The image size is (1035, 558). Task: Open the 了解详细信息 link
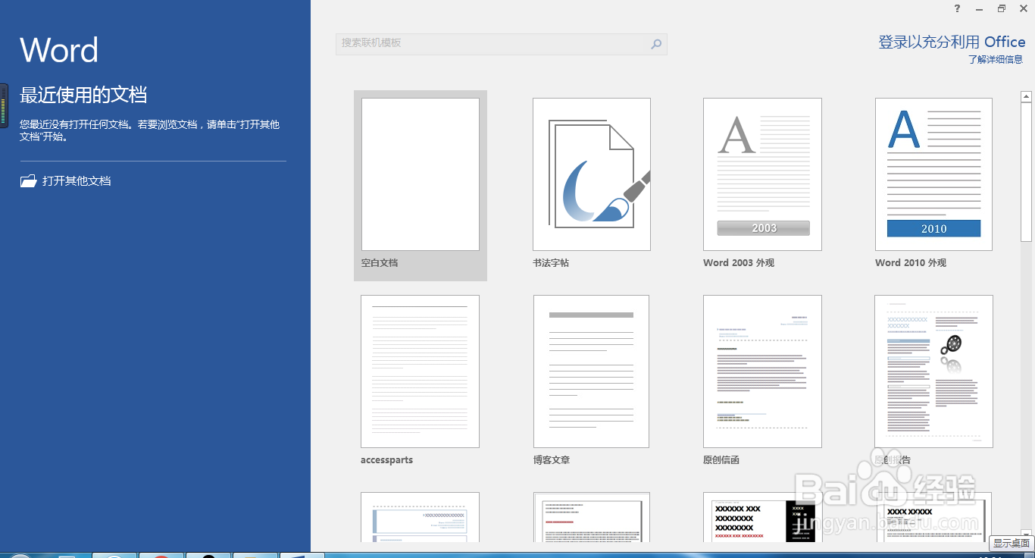coord(996,60)
